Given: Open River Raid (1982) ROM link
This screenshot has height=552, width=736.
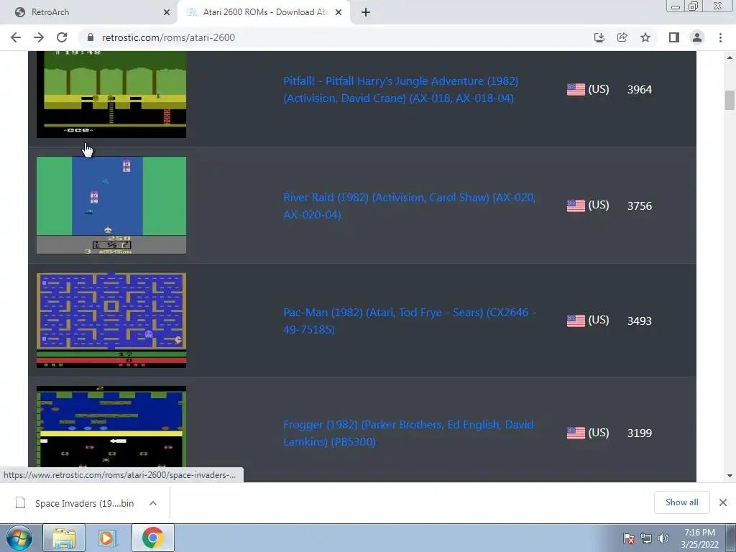Looking at the screenshot, I should coord(409,206).
